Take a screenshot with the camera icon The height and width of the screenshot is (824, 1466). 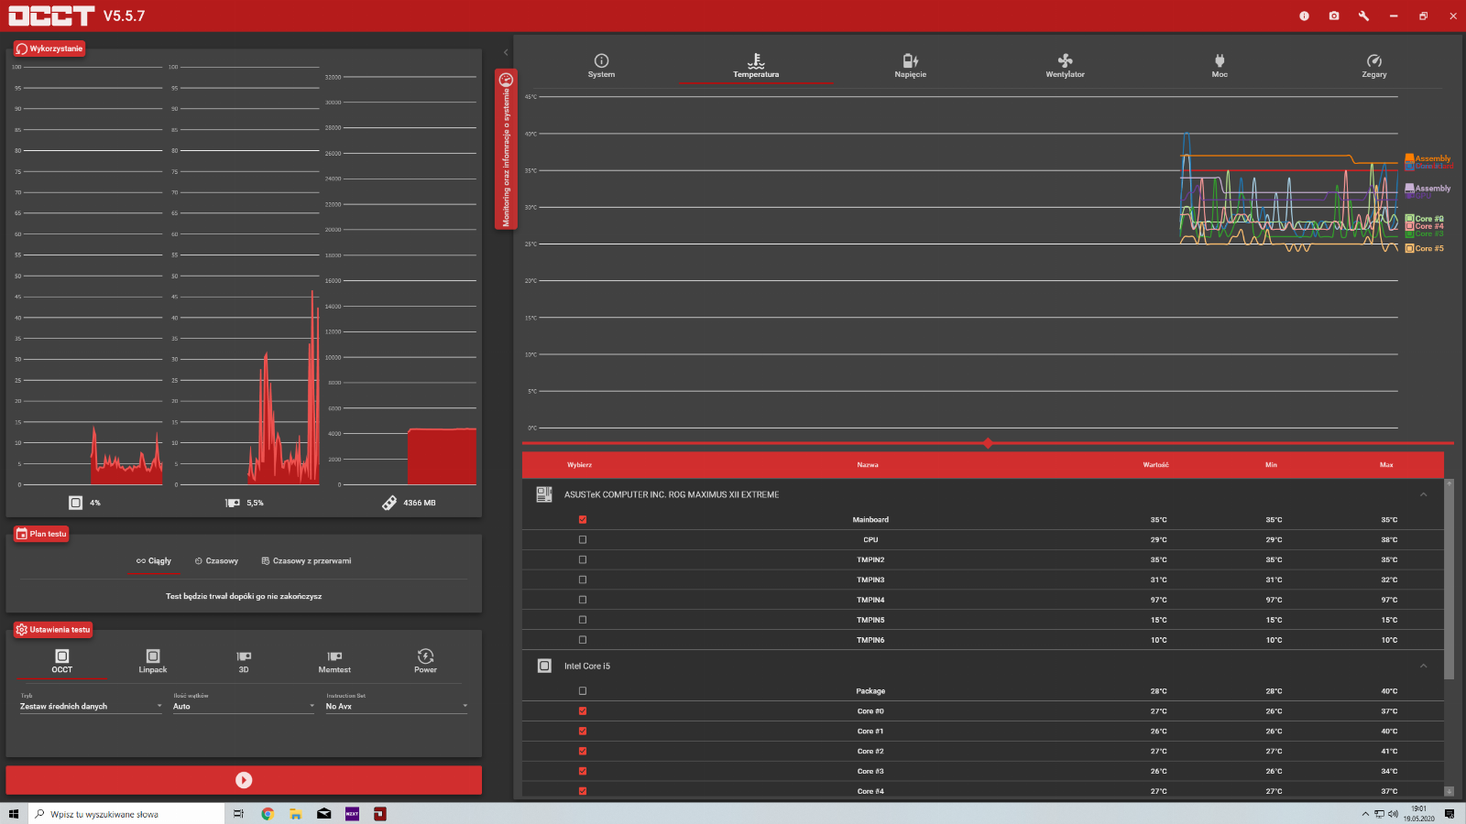1334,16
